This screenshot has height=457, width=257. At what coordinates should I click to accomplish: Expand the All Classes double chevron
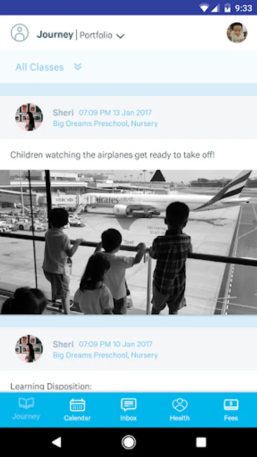click(x=78, y=67)
